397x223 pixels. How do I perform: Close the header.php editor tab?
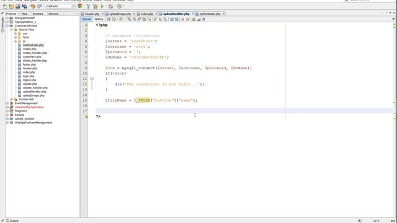coord(102,14)
